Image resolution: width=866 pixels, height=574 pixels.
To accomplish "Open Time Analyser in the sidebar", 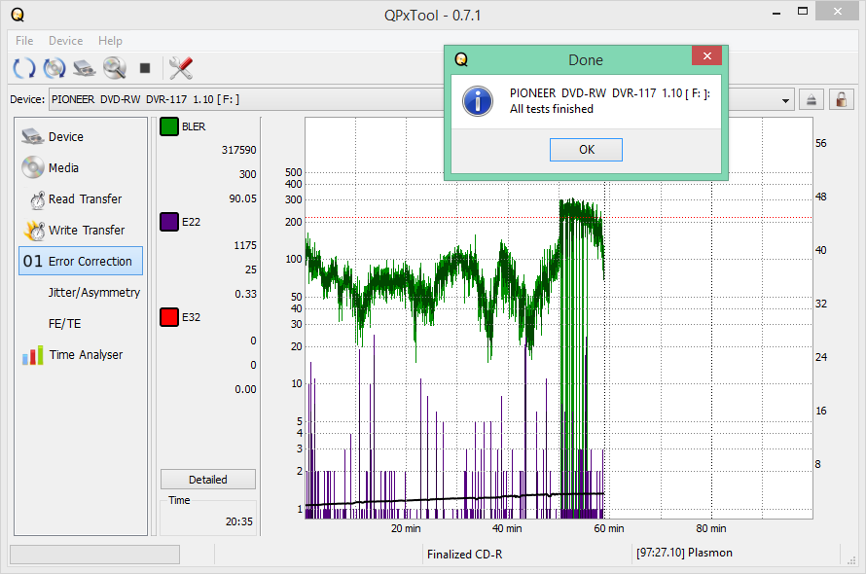I will [81, 355].
